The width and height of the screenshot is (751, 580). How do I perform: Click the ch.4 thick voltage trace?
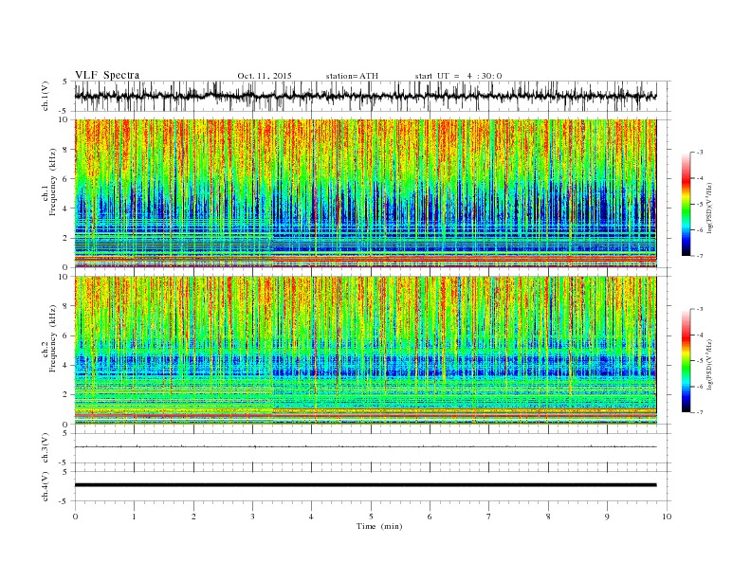pos(365,485)
